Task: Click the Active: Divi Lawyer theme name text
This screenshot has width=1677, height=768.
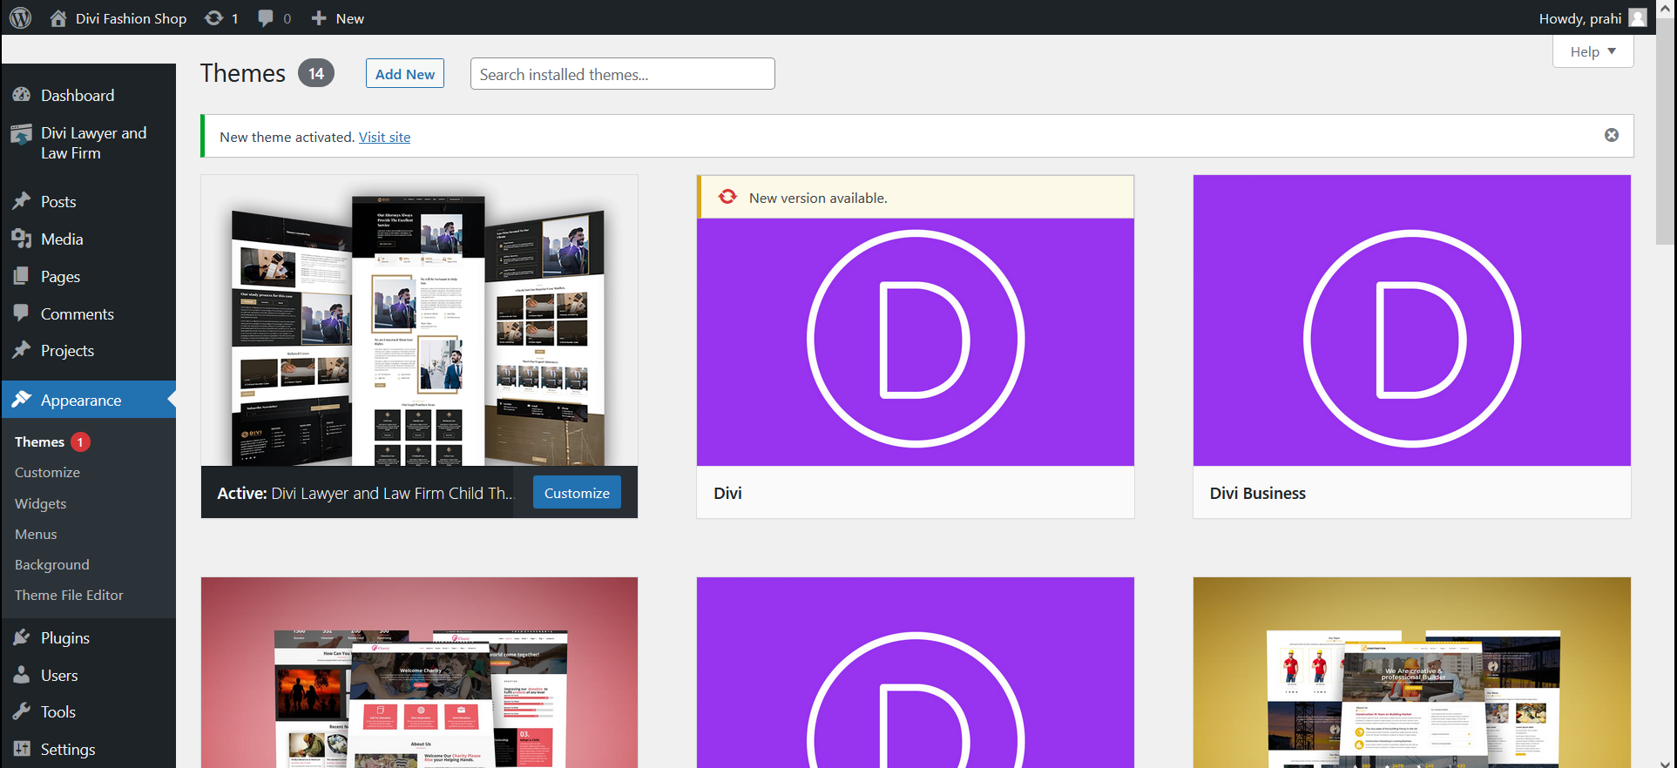Action: pyautogui.click(x=365, y=493)
